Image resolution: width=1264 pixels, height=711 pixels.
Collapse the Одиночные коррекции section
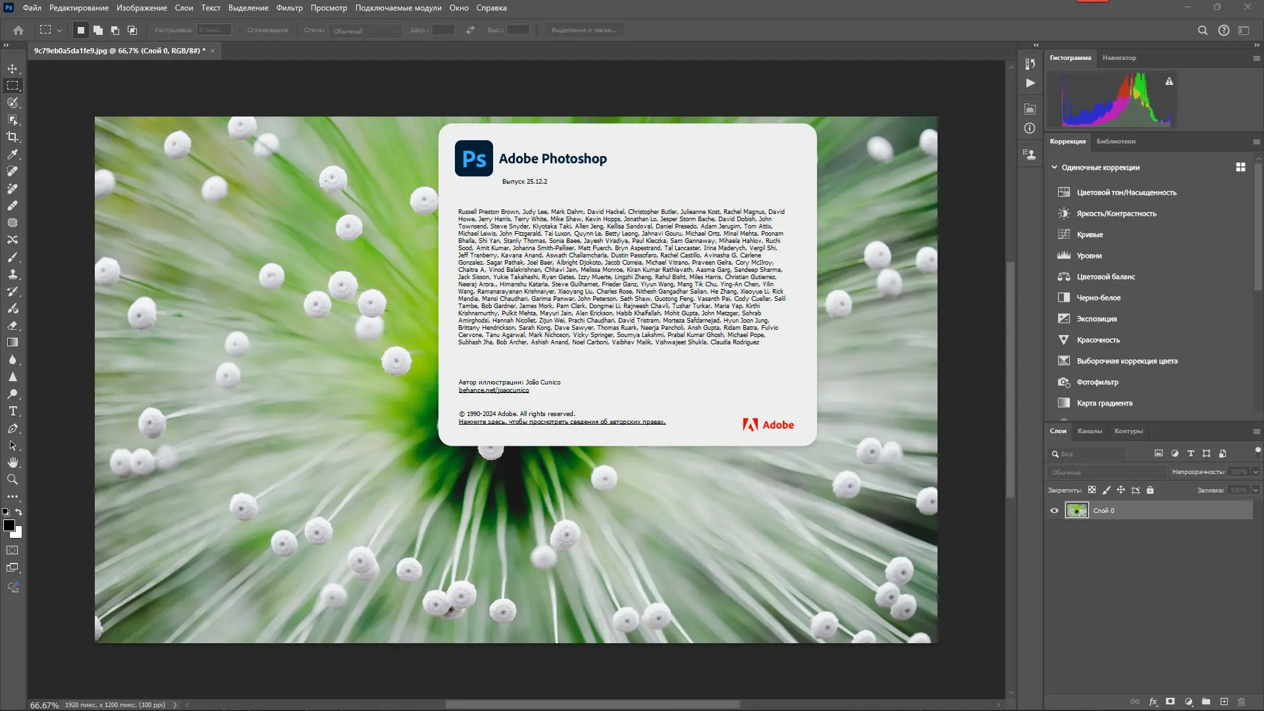point(1054,167)
